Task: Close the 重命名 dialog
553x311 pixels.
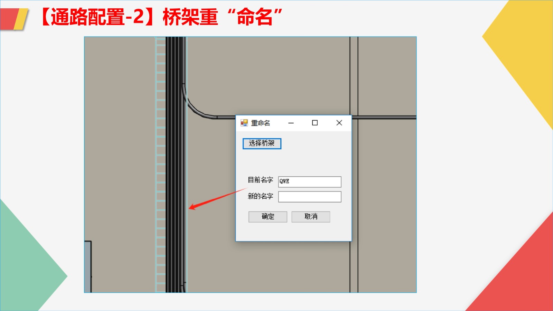Action: coord(339,123)
